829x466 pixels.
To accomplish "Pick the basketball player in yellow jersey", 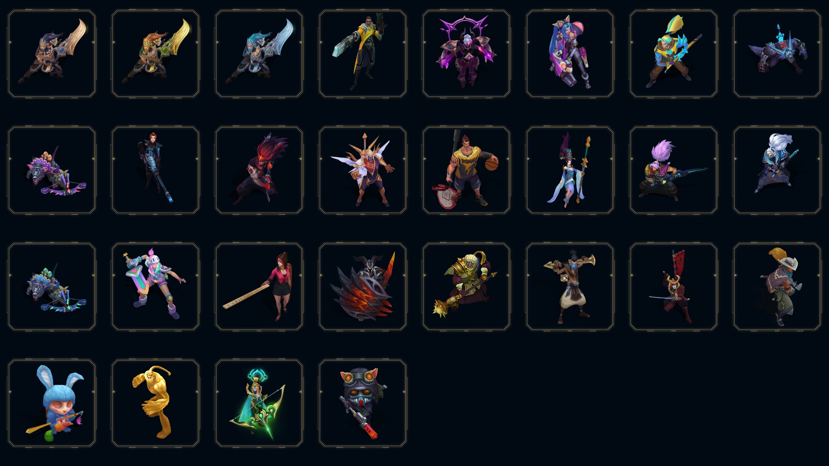I will [466, 170].
